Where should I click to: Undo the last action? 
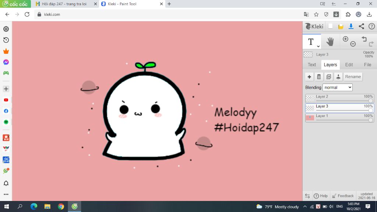[x=364, y=39]
